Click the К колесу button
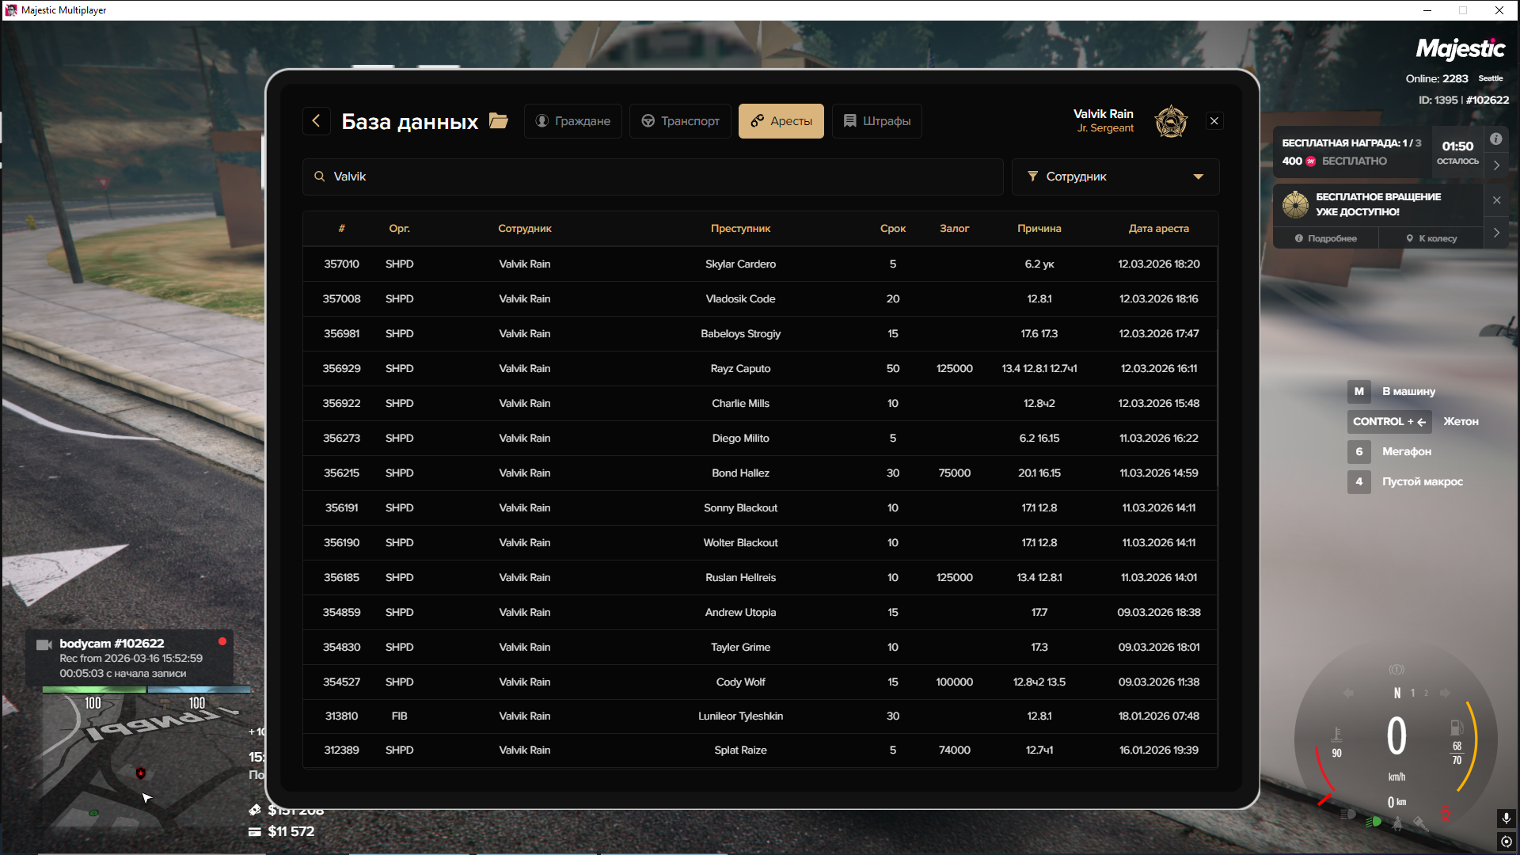Screen dimensions: 1520x855 (1431, 238)
